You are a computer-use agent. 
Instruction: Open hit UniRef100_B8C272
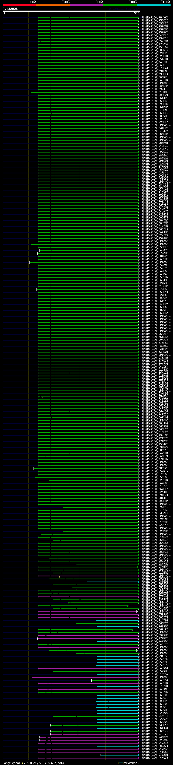(155, 617)
